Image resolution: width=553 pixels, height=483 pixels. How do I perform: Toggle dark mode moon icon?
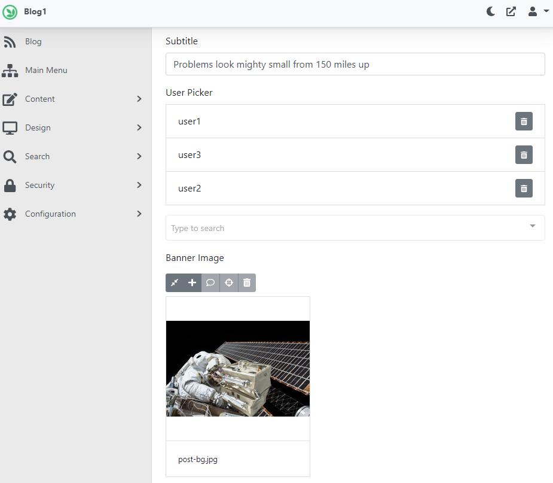click(x=491, y=11)
